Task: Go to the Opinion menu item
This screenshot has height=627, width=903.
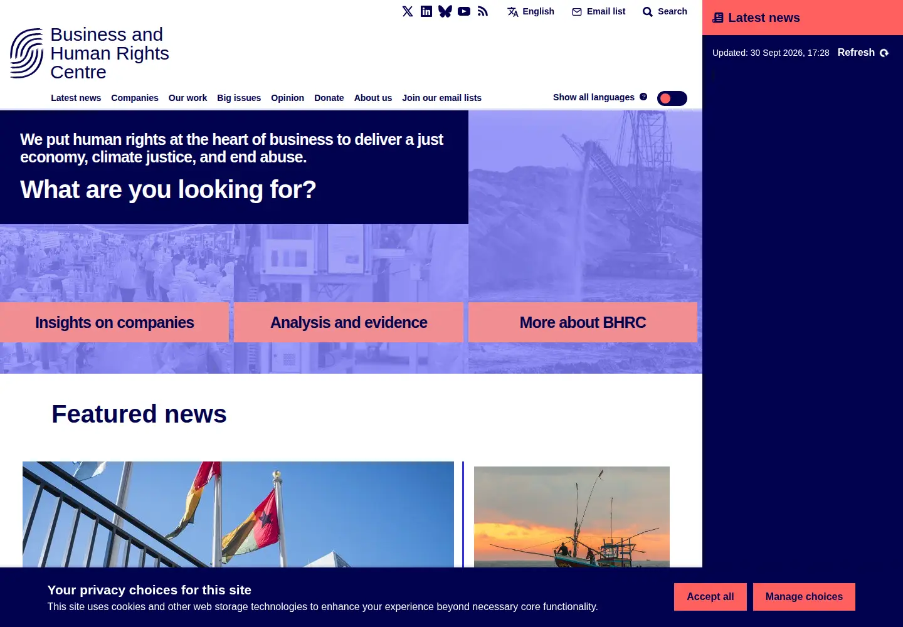Action: [x=287, y=98]
